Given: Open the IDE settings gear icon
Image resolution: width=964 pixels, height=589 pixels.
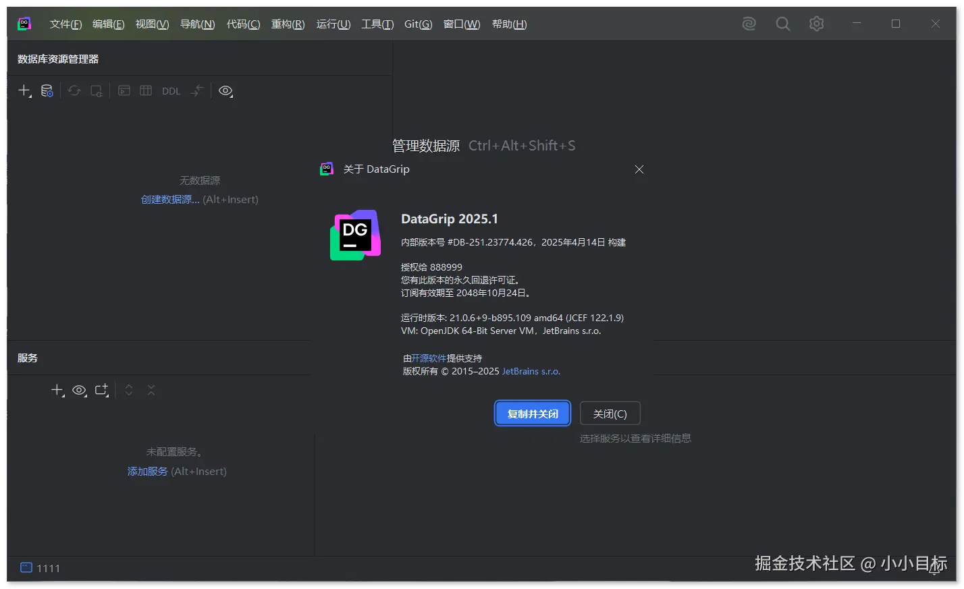Looking at the screenshot, I should (816, 24).
